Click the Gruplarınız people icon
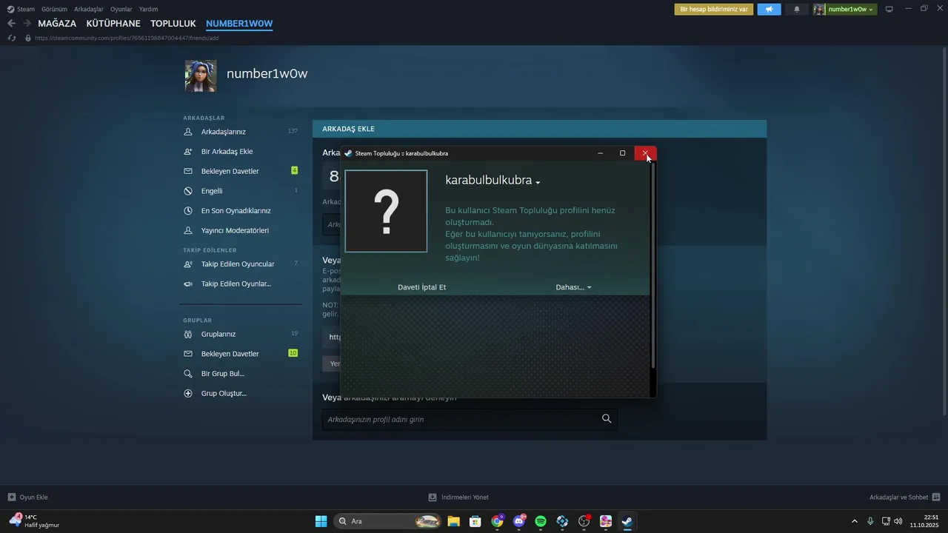This screenshot has height=533, width=948. [x=187, y=334]
